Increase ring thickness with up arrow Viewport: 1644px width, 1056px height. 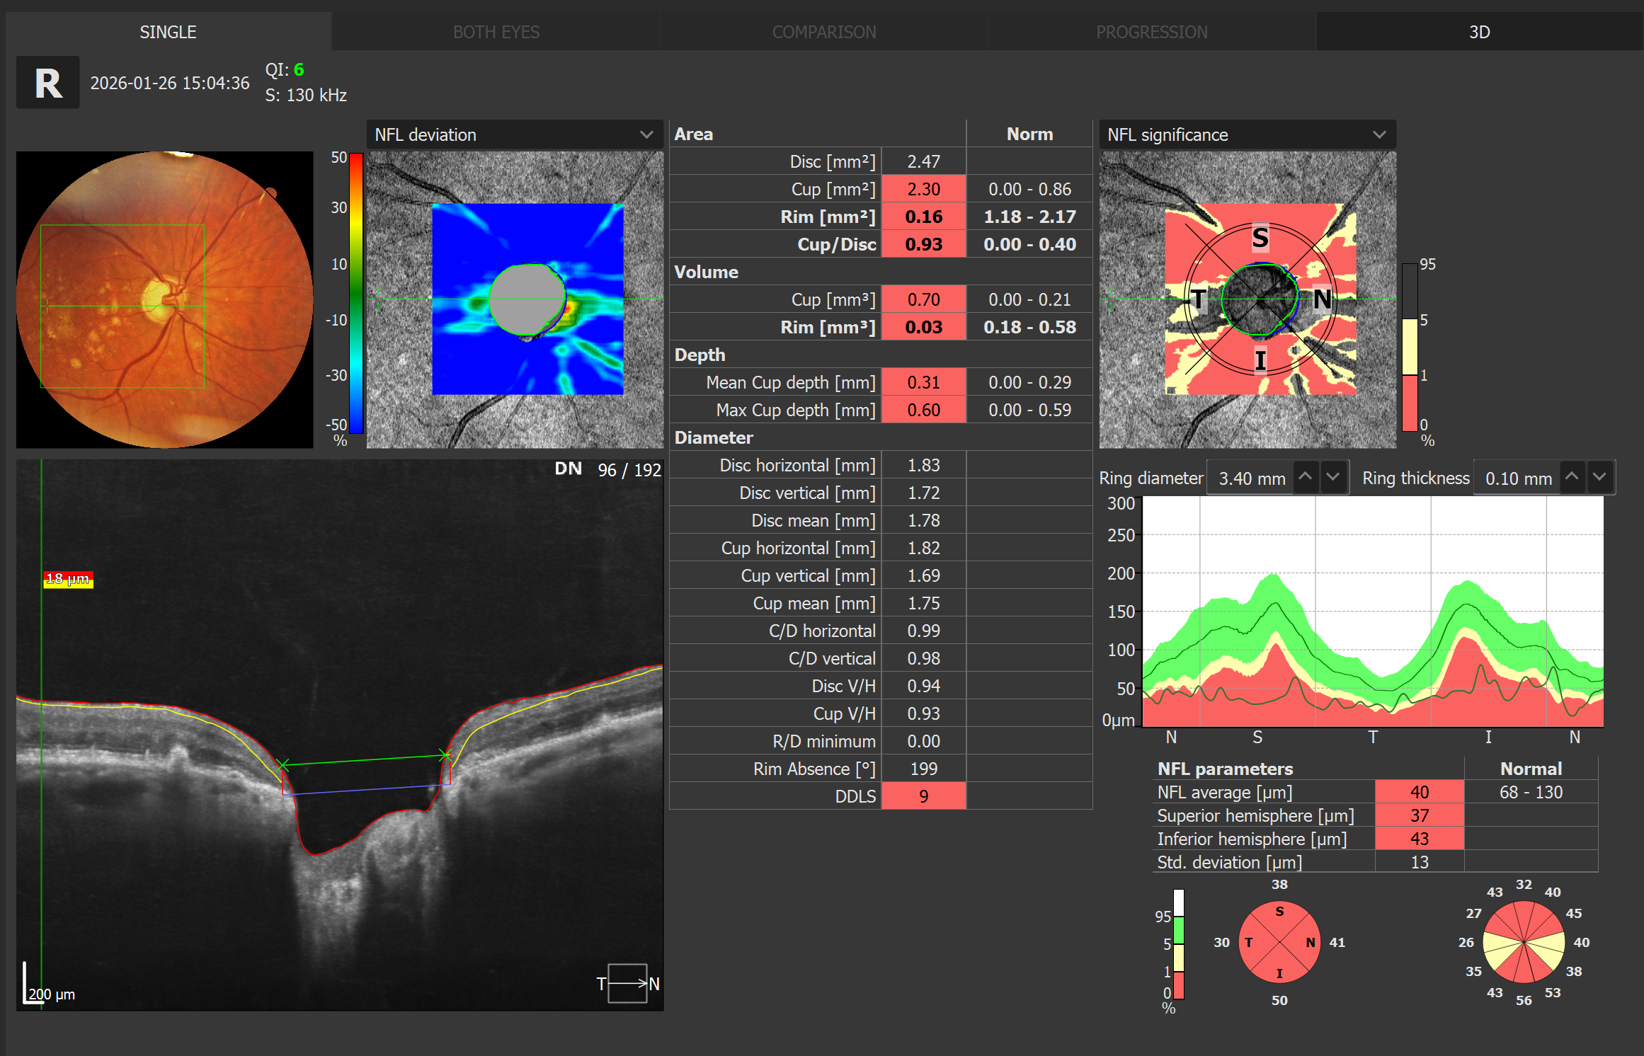1572,478
